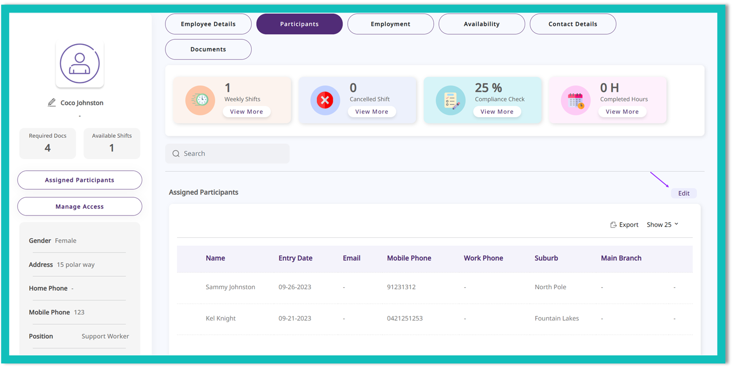Viewport: 733px width, 368px height.
Task: Expand the Show 25 rows dropdown
Action: click(662, 225)
